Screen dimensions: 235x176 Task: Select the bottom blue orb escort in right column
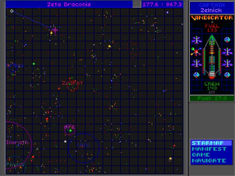click(x=227, y=74)
